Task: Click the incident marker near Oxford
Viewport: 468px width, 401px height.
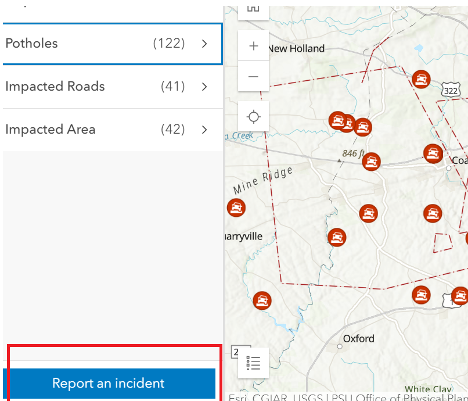Action: click(x=262, y=300)
